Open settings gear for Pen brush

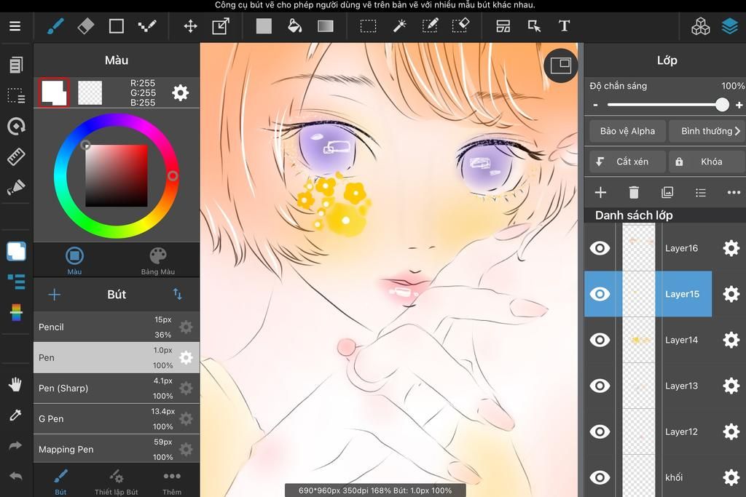point(186,357)
